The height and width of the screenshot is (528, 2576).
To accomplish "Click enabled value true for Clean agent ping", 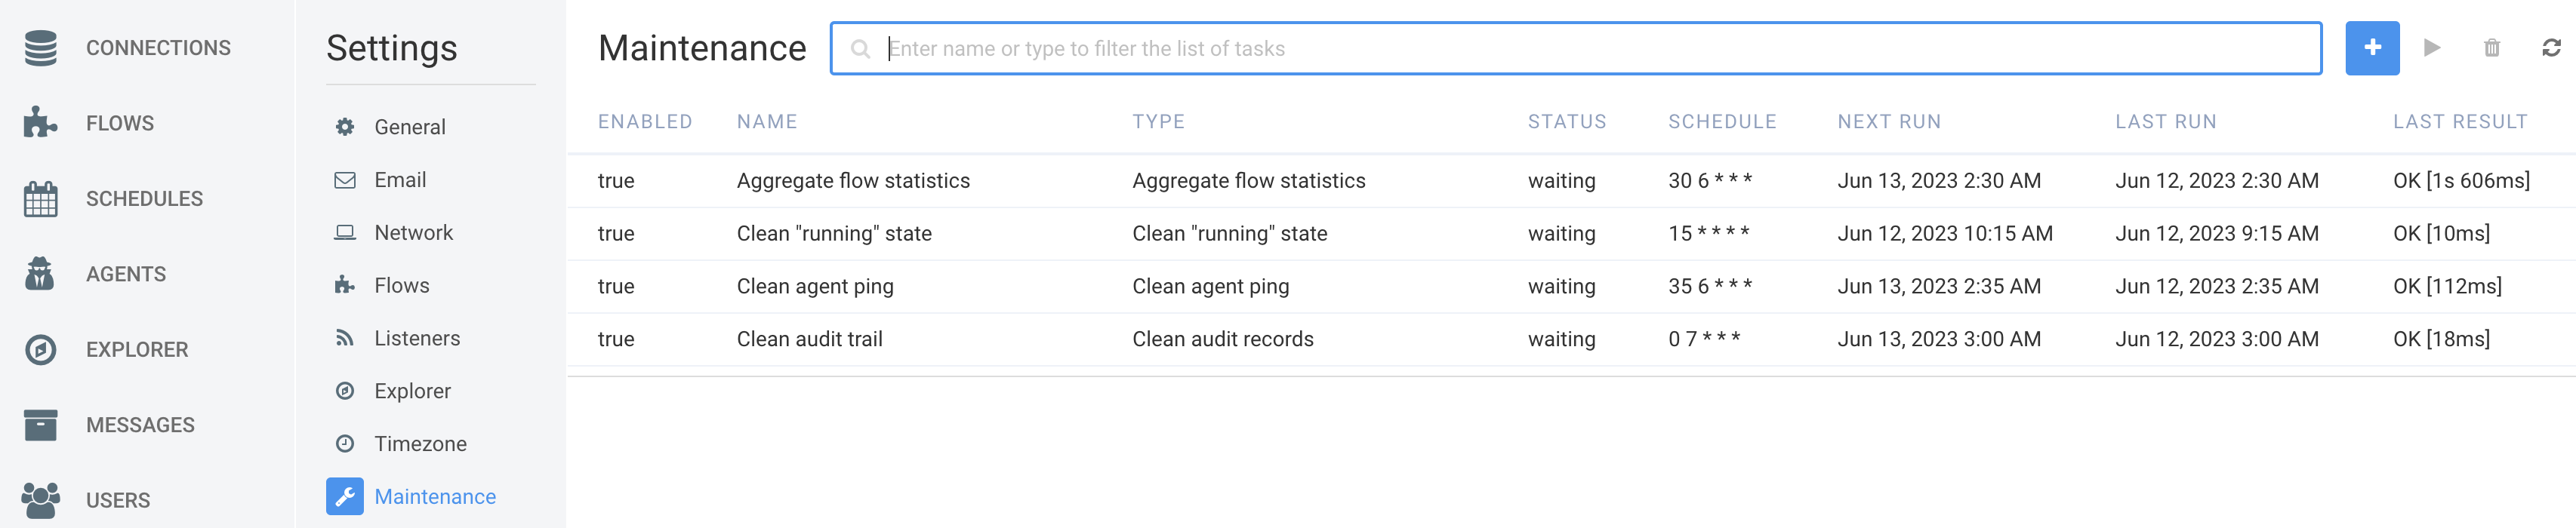I will [x=616, y=287].
